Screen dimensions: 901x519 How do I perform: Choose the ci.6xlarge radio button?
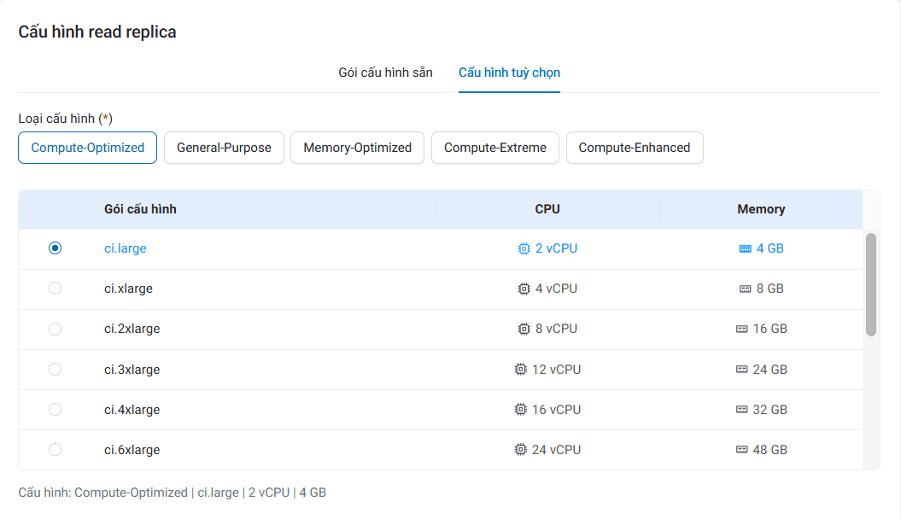click(x=56, y=450)
